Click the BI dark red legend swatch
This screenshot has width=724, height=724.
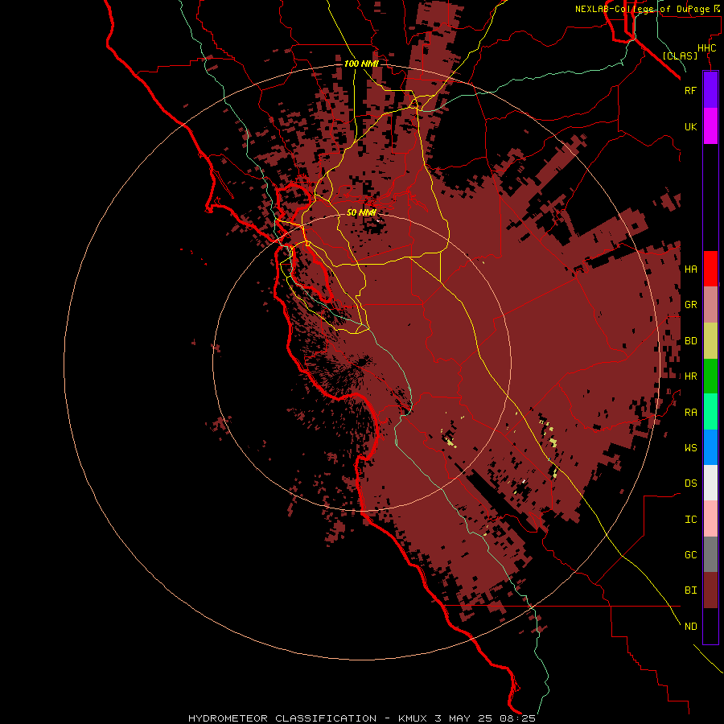710,590
